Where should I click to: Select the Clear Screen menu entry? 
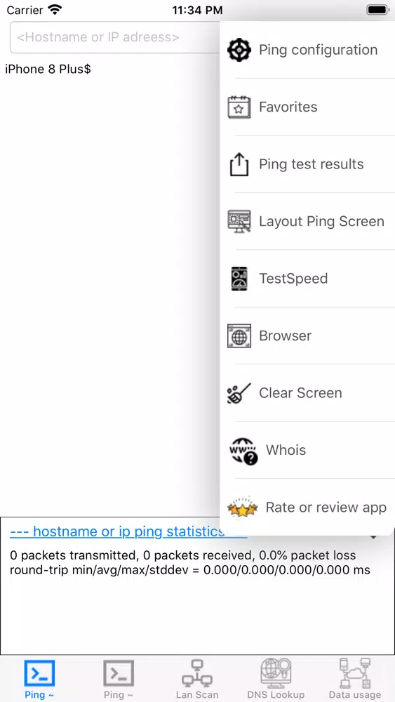coord(307,393)
